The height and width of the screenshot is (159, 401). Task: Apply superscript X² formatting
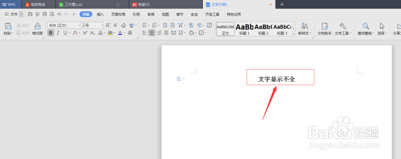point(85,33)
